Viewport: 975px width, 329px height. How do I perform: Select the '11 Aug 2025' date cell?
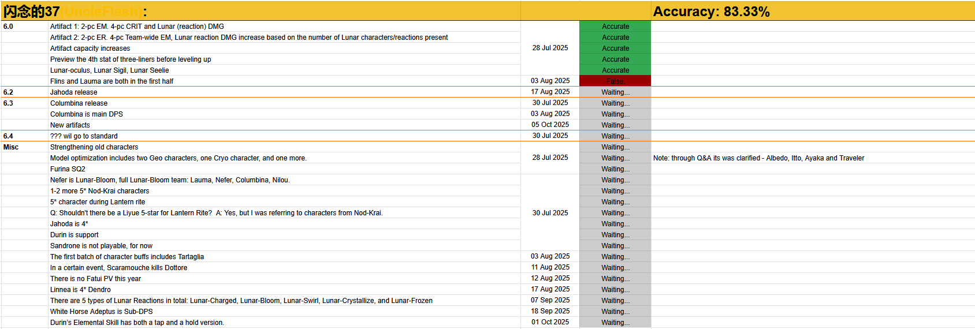tap(550, 267)
